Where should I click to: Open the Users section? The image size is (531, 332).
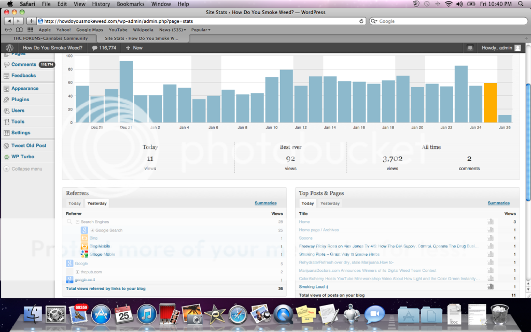(18, 110)
